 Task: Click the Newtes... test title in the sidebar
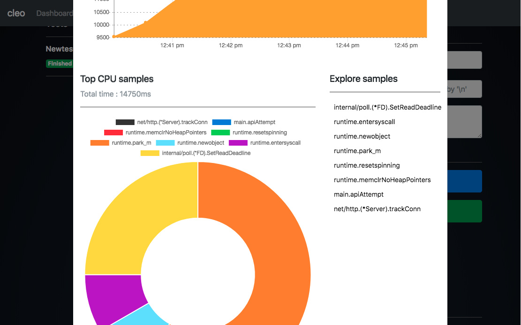(60, 49)
